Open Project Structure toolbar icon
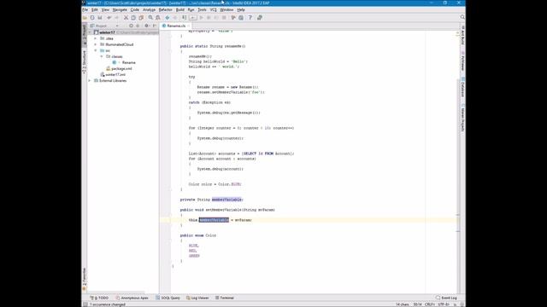The width and height of the screenshot is (547, 307). (241, 17)
